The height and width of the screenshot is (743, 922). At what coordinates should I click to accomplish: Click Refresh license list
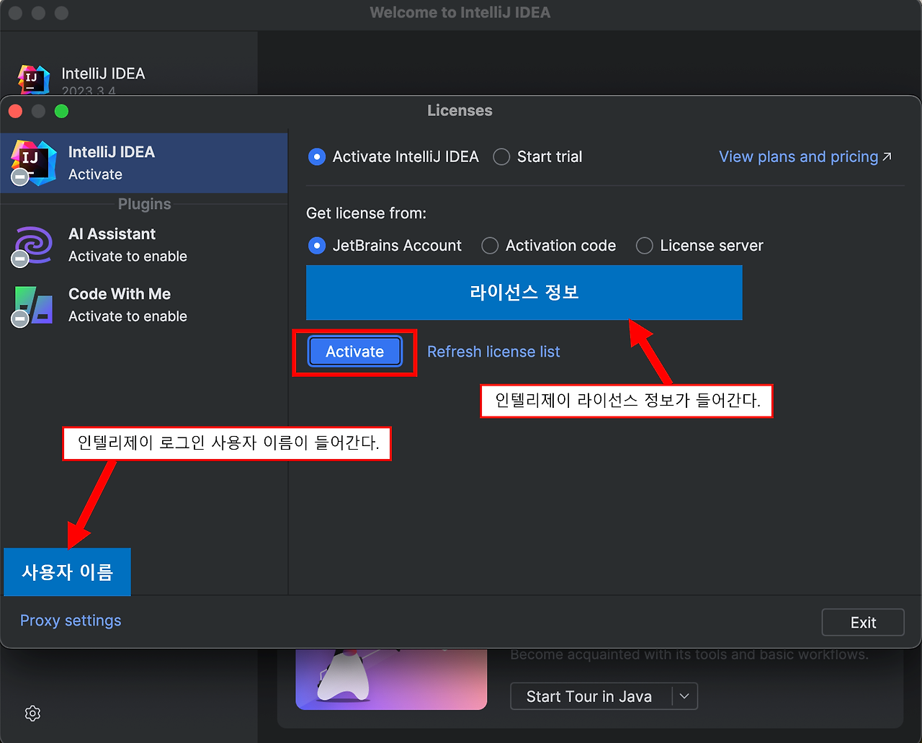(493, 352)
